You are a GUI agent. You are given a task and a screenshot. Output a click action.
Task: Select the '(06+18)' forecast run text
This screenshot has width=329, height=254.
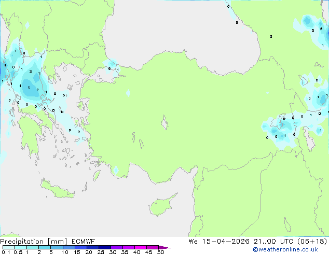tap(312, 242)
